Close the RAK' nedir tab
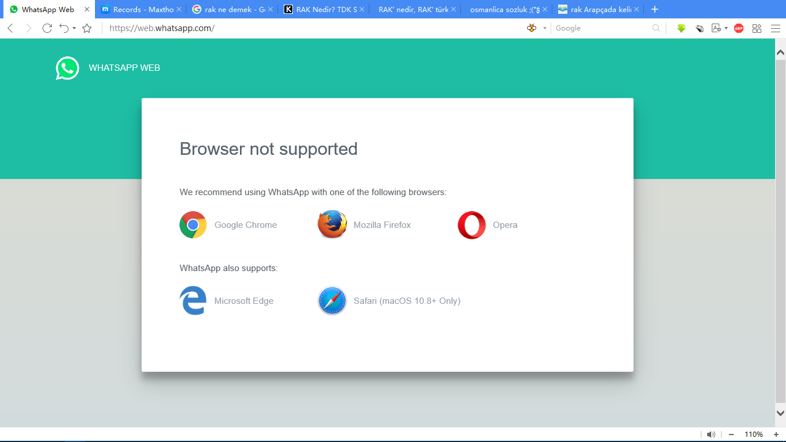This screenshot has width=786, height=442. [453, 9]
